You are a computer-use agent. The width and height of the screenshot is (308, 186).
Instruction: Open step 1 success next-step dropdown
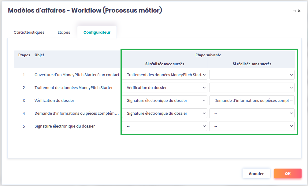point(165,75)
